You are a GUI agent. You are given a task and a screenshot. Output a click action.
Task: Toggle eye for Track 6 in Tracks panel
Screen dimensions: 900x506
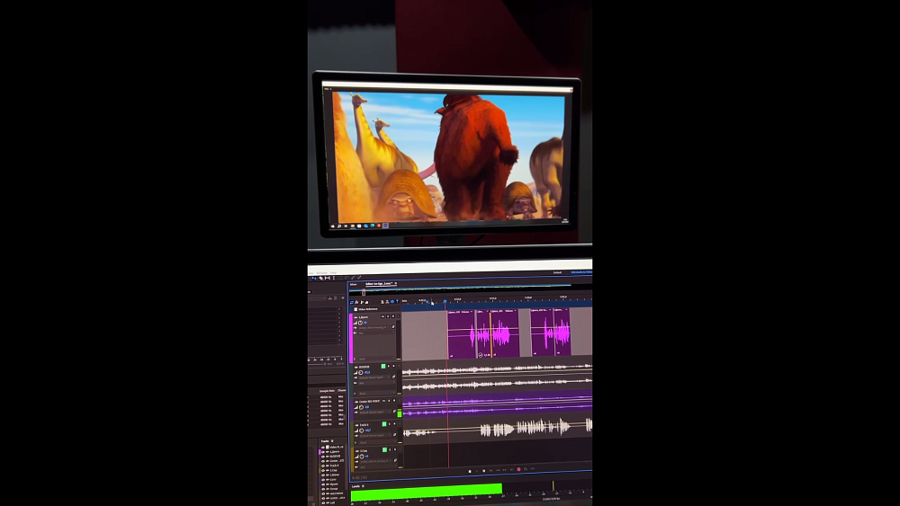click(x=323, y=466)
